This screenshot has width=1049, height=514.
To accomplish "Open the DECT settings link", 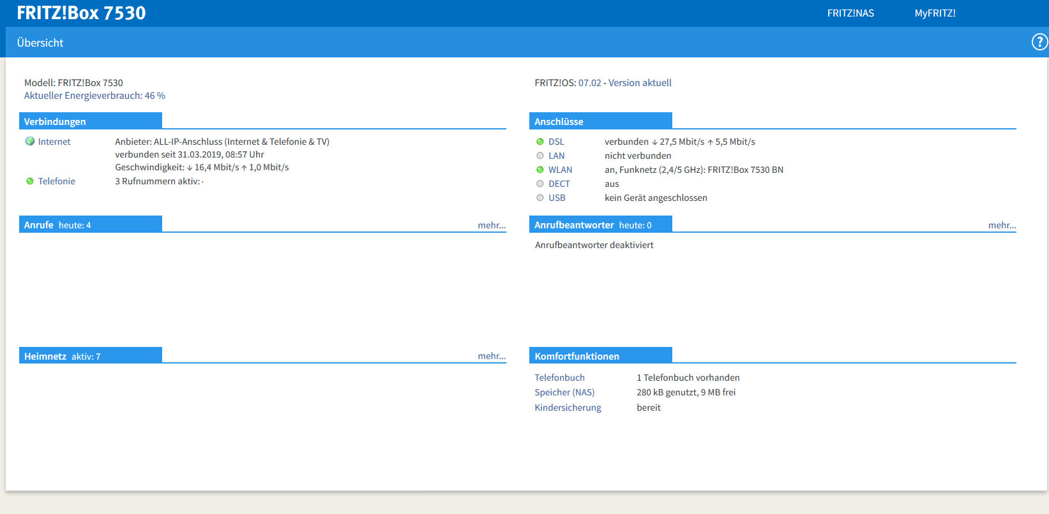I will coord(559,184).
